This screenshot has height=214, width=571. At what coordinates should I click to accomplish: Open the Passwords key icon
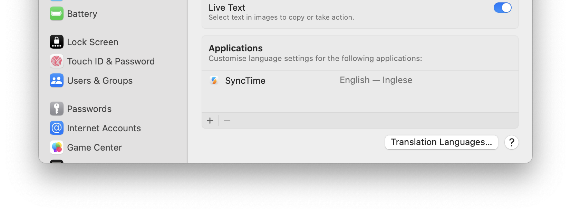pyautogui.click(x=57, y=109)
